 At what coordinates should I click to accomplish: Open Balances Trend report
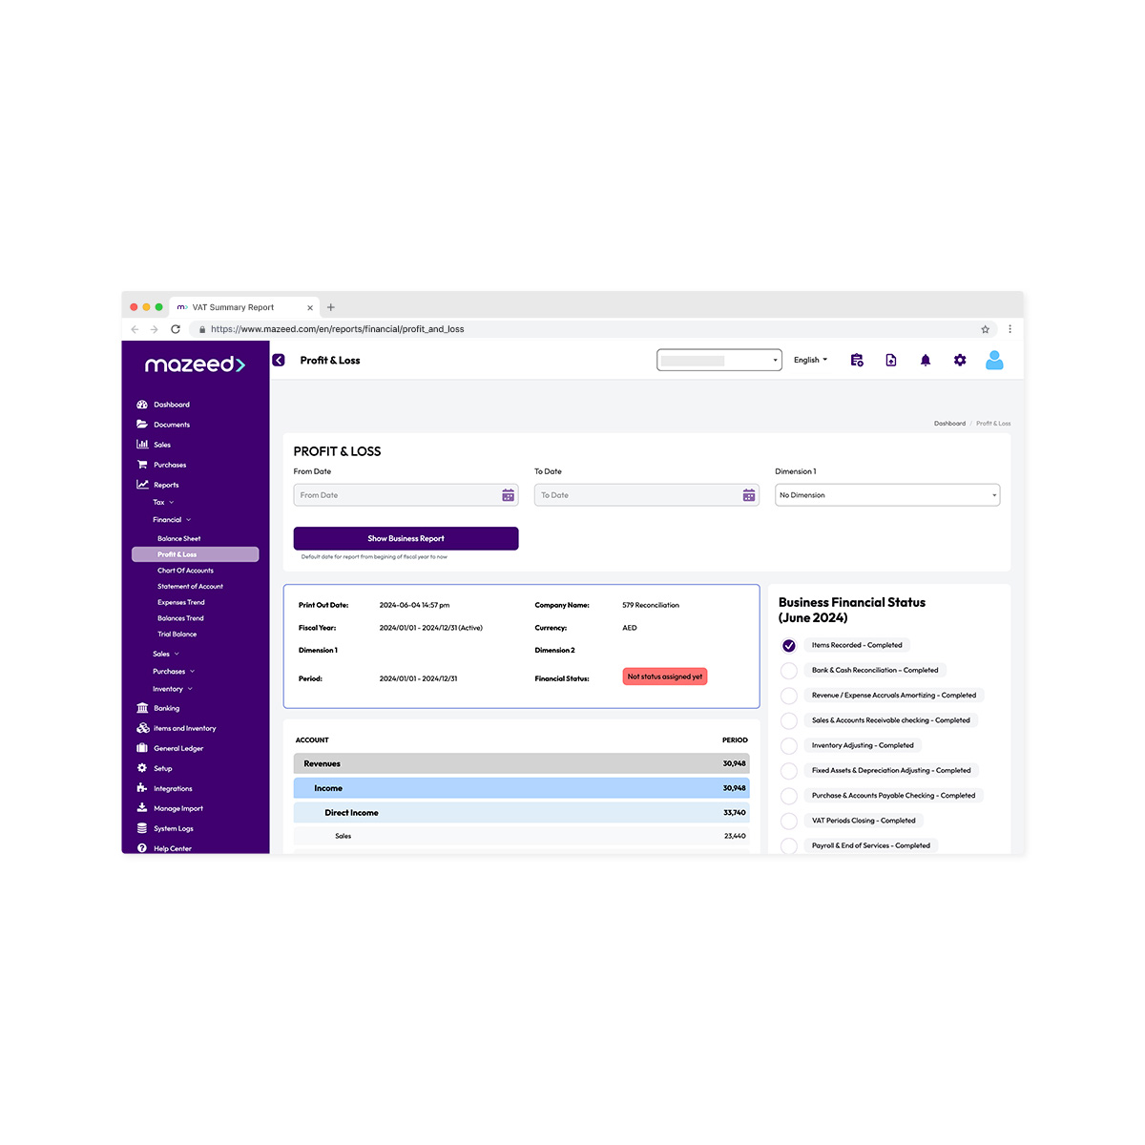coord(180,618)
